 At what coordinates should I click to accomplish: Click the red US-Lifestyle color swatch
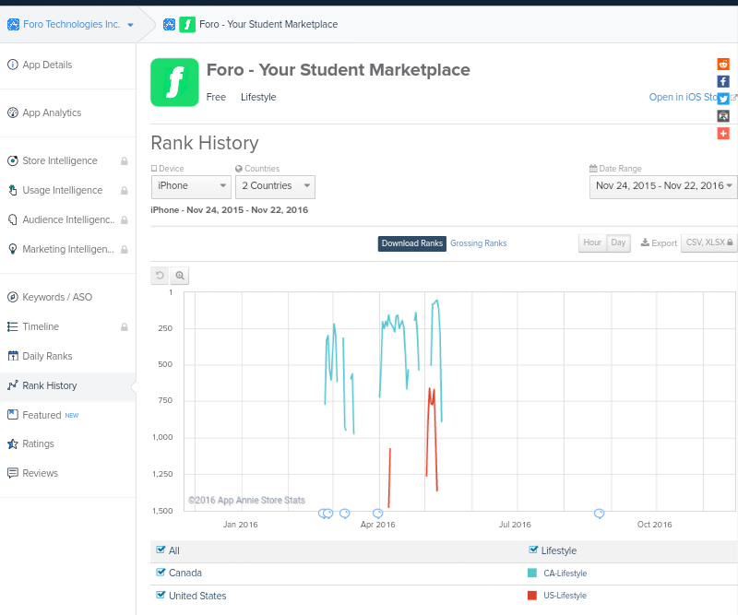pos(532,596)
